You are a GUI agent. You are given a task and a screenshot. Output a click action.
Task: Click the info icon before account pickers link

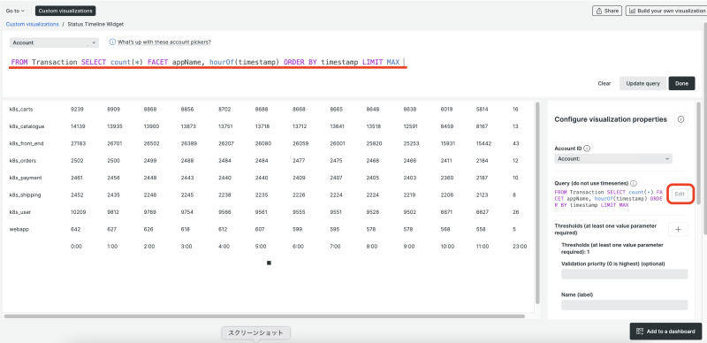tap(112, 42)
